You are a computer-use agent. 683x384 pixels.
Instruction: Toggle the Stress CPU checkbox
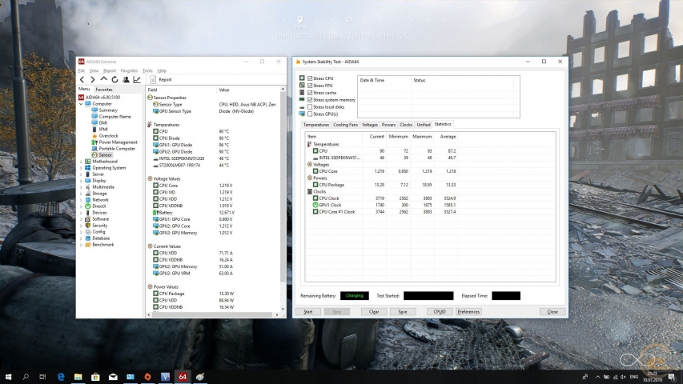click(310, 78)
